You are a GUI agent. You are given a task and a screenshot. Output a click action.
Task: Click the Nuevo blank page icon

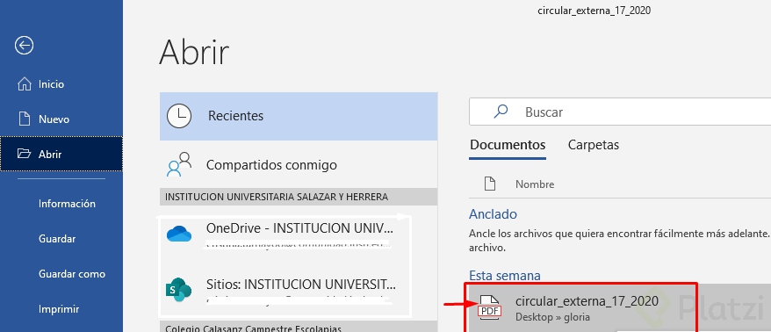pos(24,119)
